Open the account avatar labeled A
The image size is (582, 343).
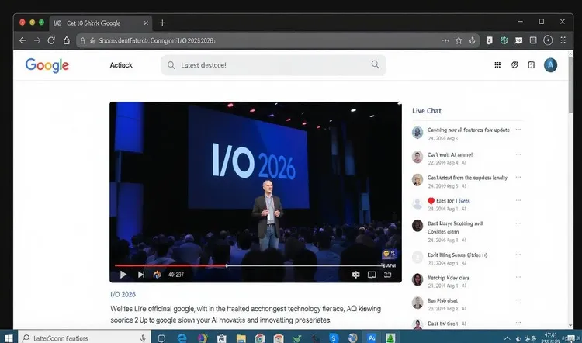(x=550, y=65)
